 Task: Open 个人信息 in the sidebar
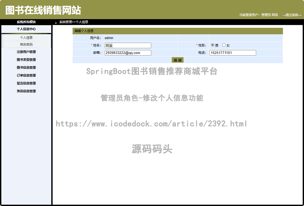(26, 37)
